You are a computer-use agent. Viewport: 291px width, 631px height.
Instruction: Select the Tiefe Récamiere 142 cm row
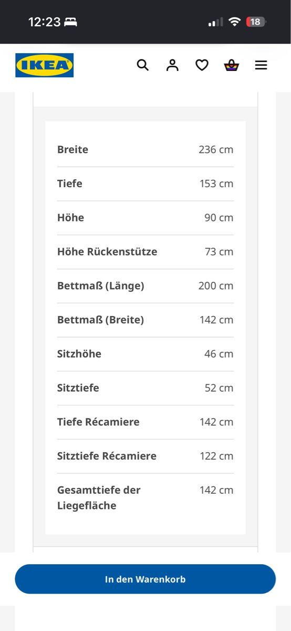[x=145, y=422]
